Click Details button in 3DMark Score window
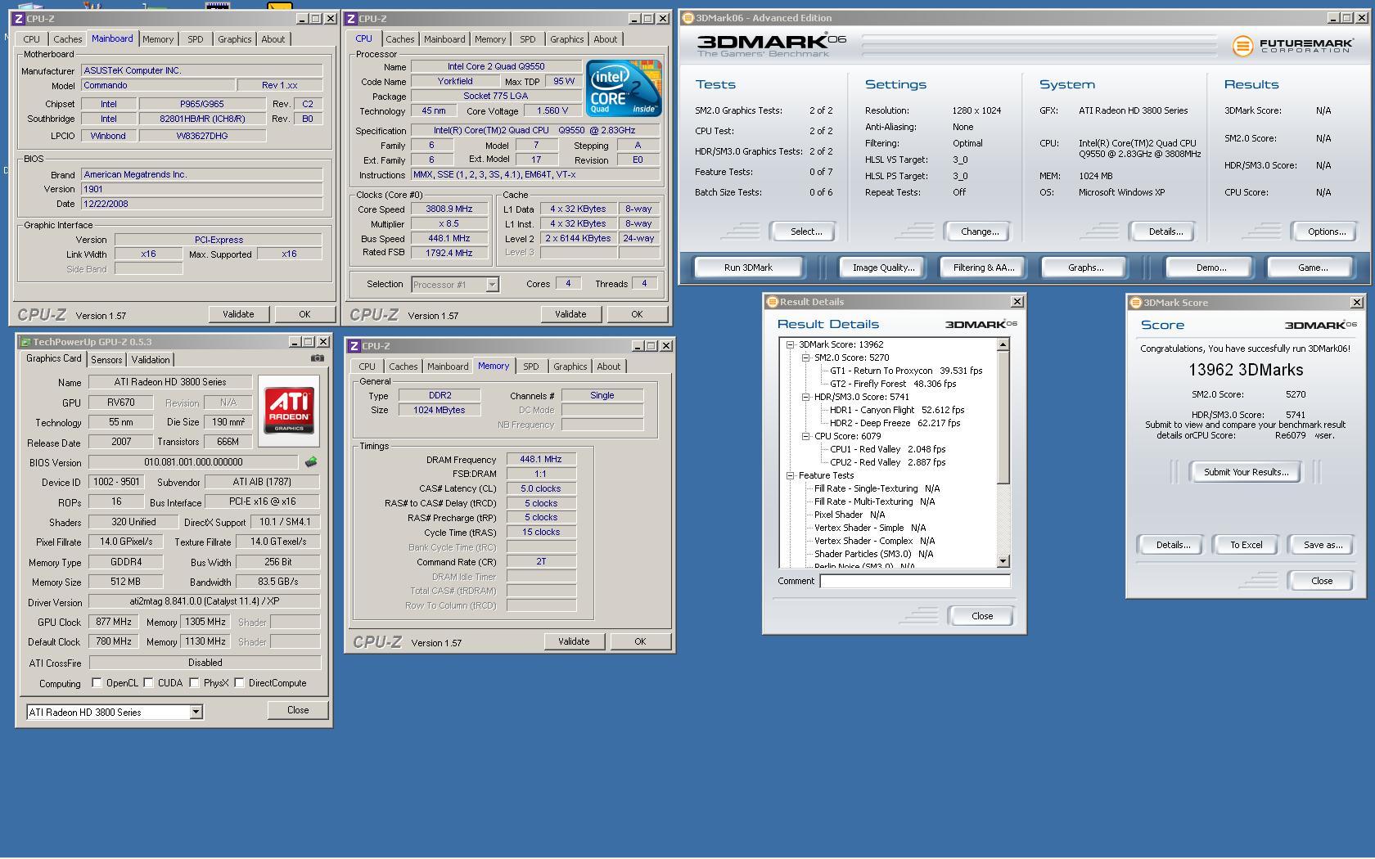This screenshot has height=859, width=1375. pos(1172,545)
